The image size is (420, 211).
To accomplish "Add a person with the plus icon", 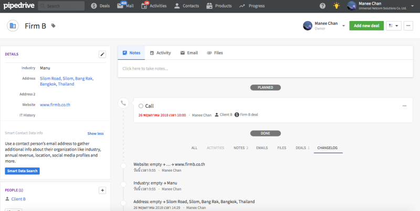I will coord(102,190).
